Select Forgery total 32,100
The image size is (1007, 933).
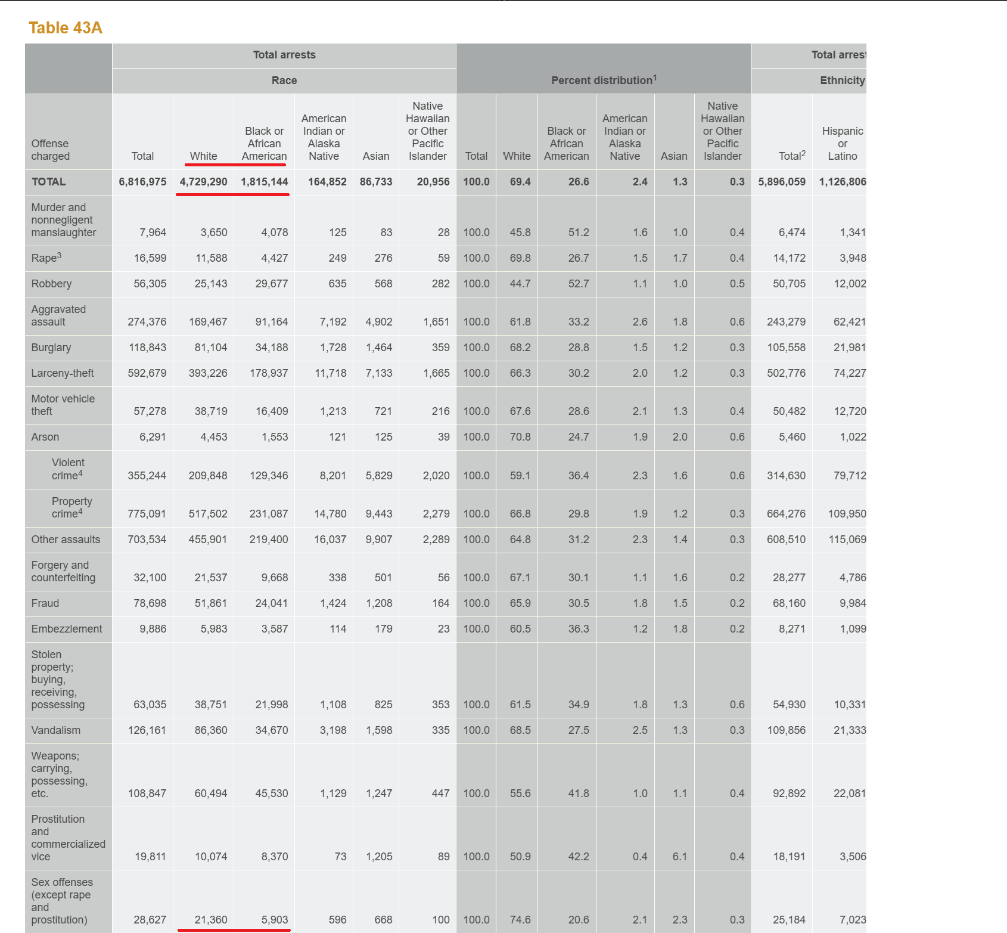(x=150, y=578)
